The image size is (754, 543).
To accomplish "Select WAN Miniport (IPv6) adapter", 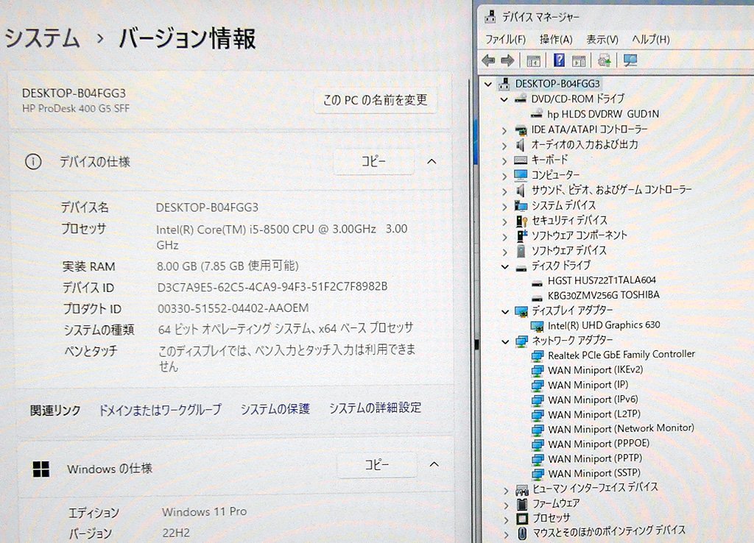I will tap(593, 400).
